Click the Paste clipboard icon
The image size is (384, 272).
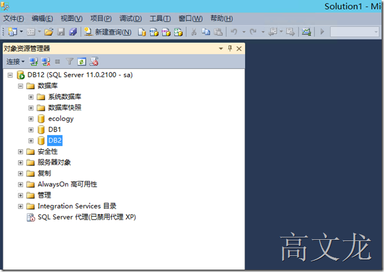[x=218, y=32]
